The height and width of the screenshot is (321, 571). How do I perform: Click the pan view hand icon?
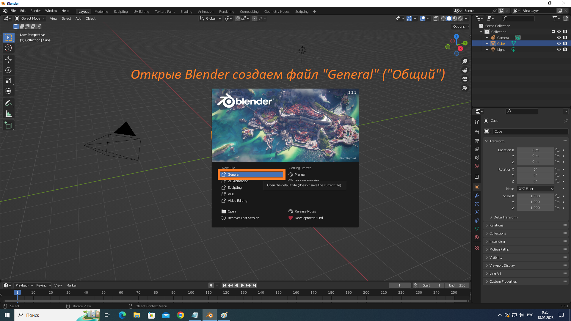click(465, 70)
